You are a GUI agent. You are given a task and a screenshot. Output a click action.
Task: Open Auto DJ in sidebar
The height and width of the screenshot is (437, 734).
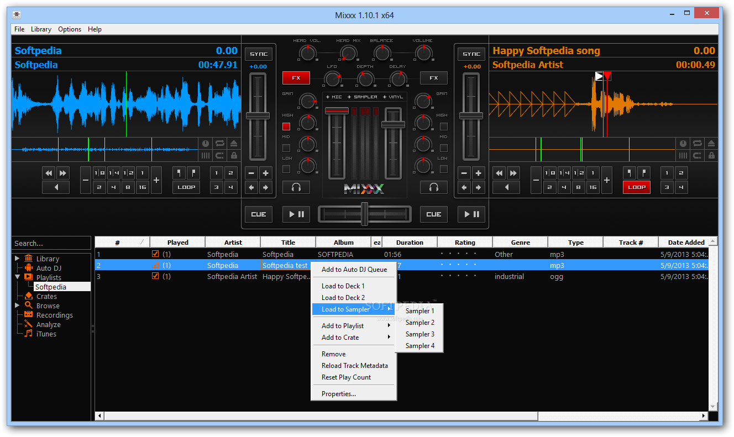coord(48,268)
